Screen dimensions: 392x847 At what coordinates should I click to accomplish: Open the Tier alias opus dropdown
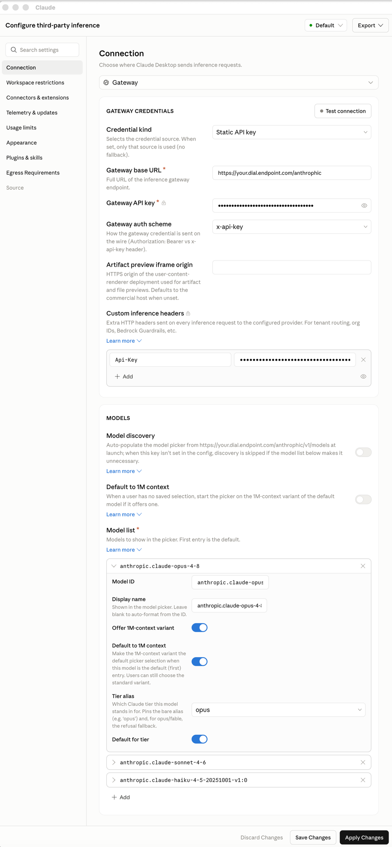(x=278, y=710)
